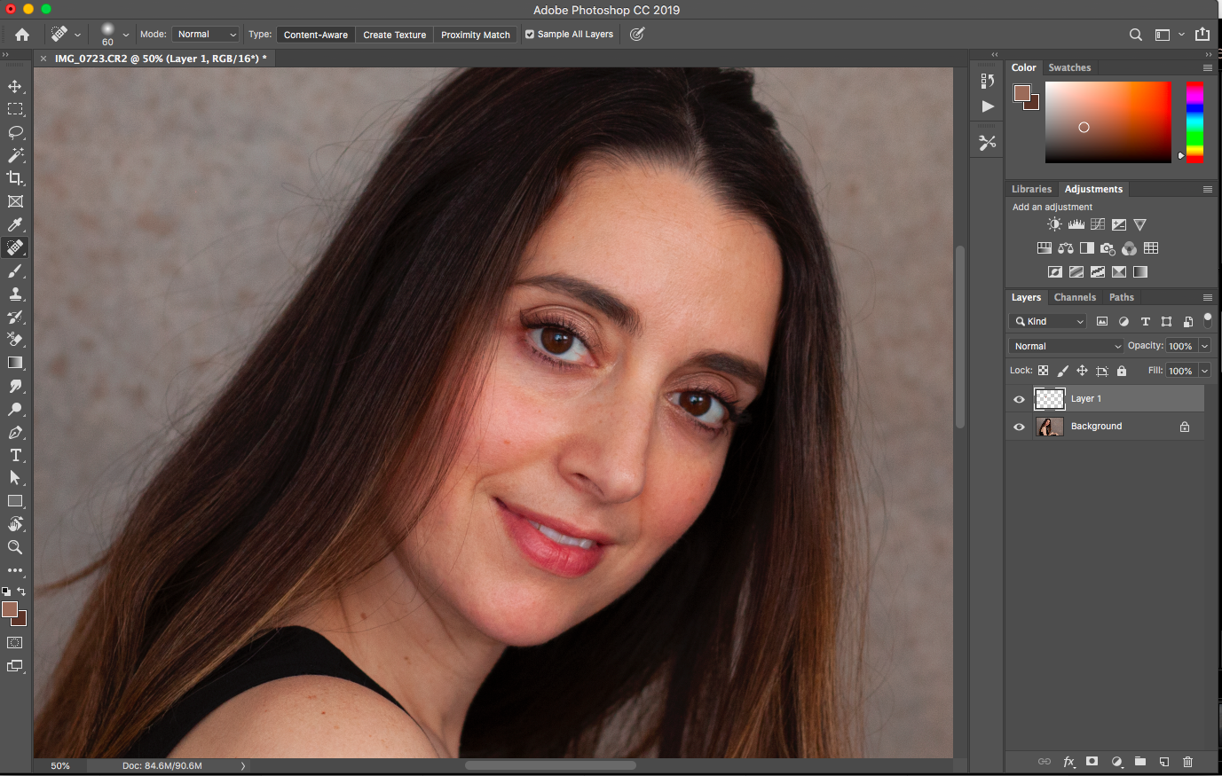
Task: Select the Proximity Match type button
Action: 476,35
